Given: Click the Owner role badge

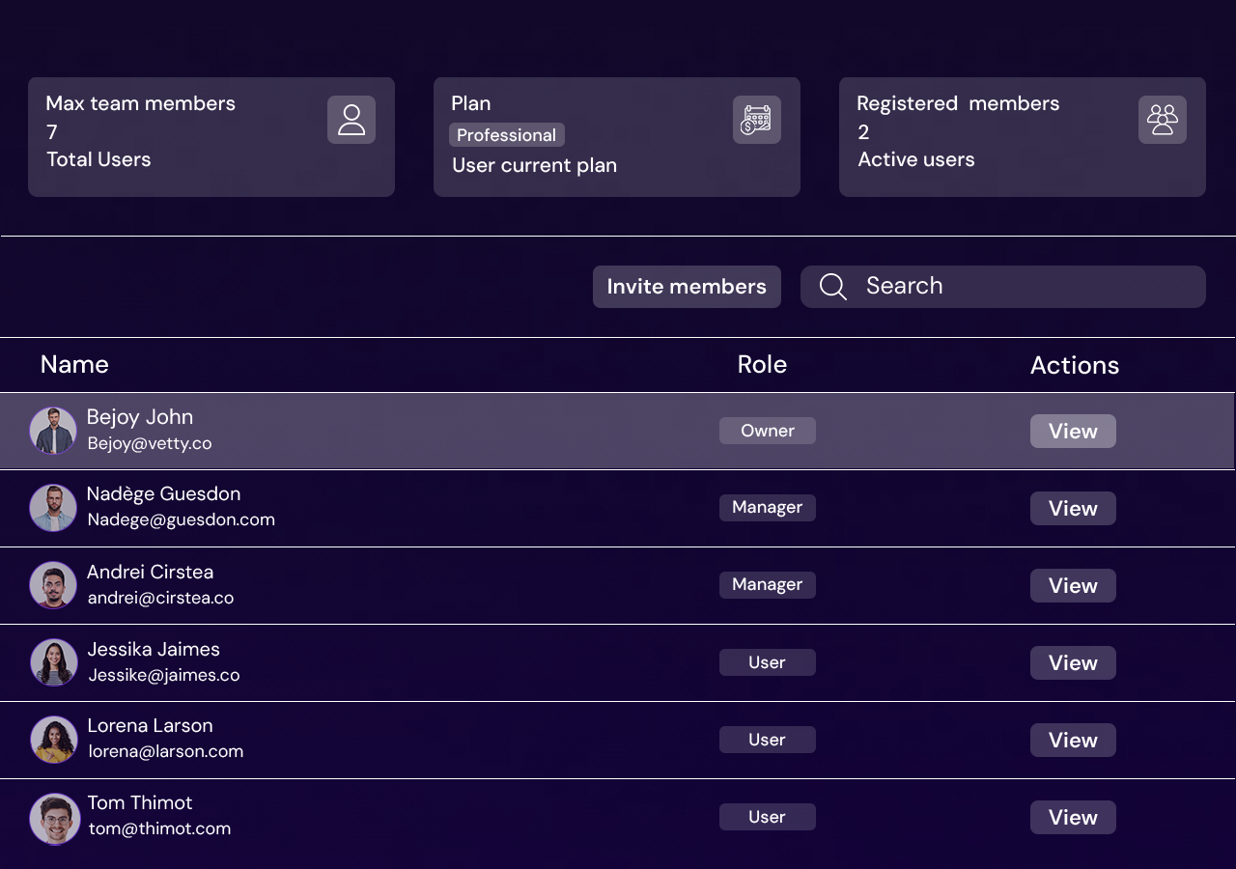Looking at the screenshot, I should 768,431.
